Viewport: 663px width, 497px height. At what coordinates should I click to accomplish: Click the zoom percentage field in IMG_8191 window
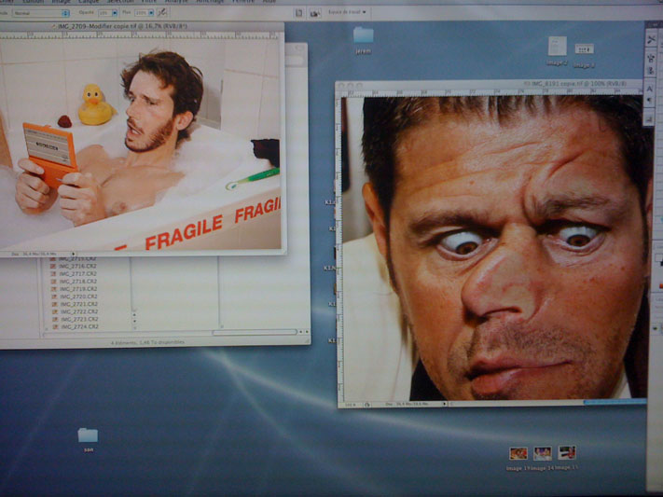pyautogui.click(x=351, y=405)
